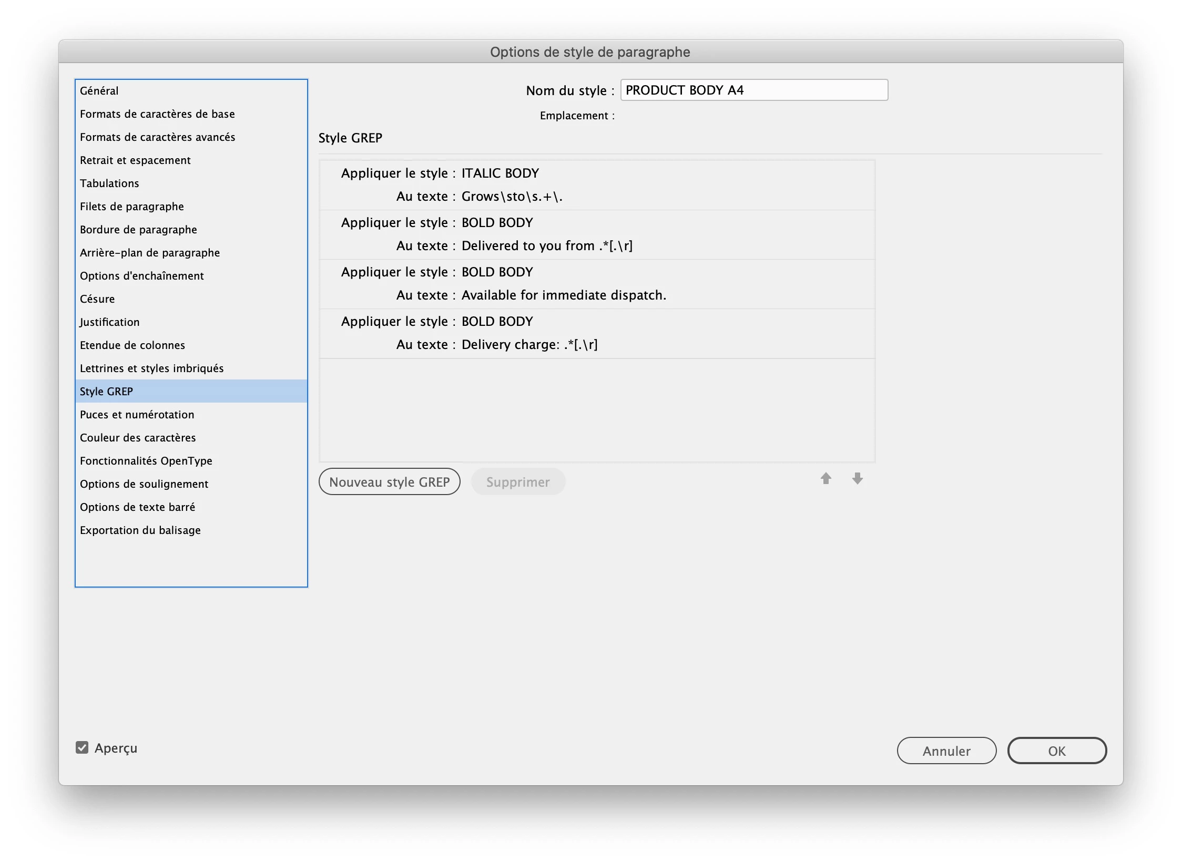Click the Nom du style field
The width and height of the screenshot is (1182, 863).
(753, 90)
